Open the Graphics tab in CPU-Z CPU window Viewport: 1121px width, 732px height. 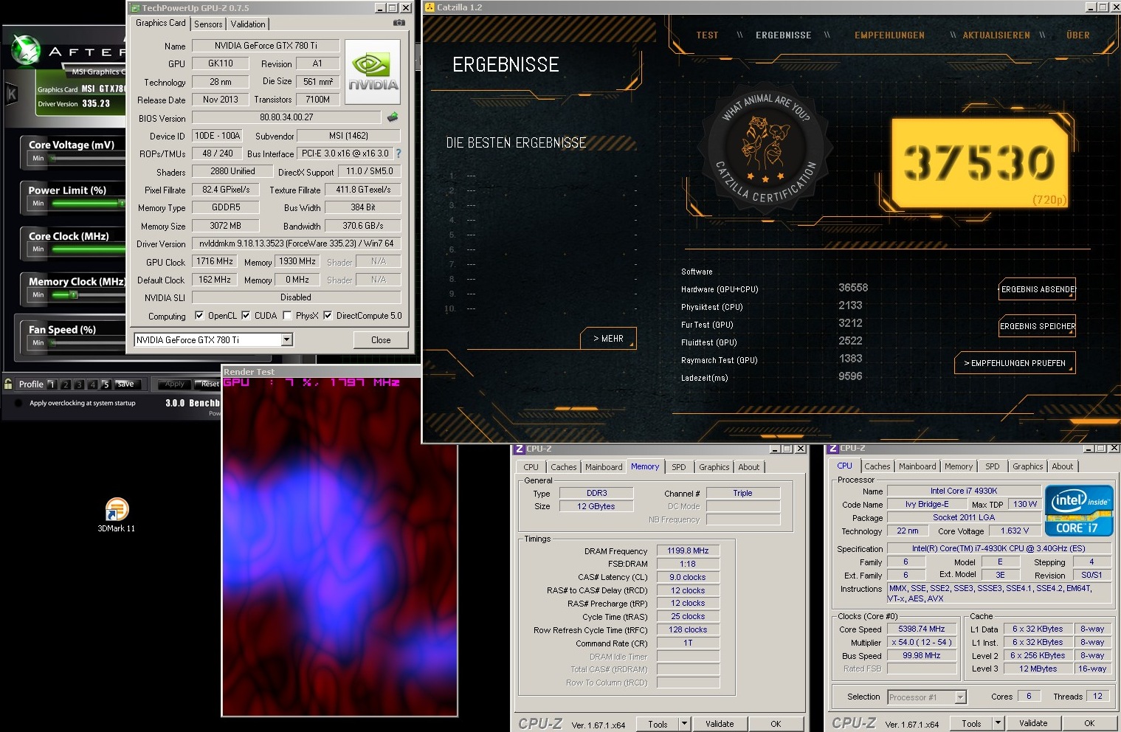click(1027, 466)
